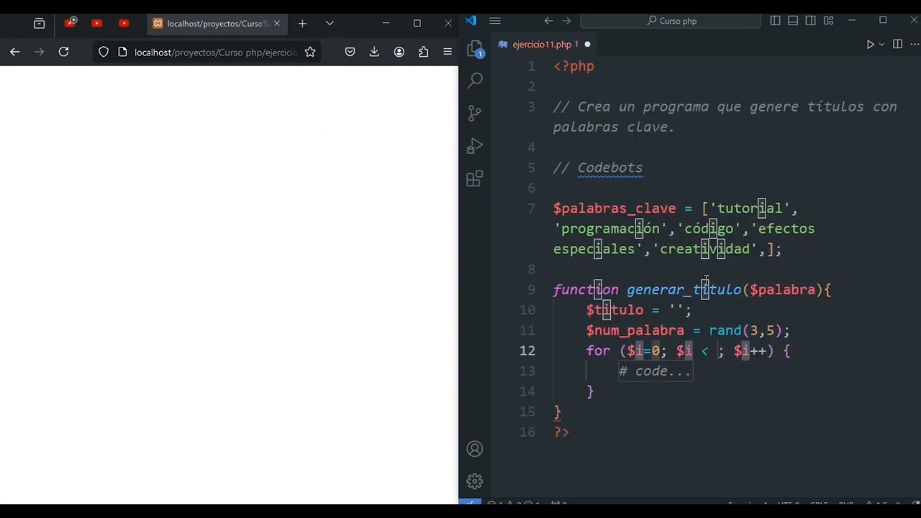Click the Curso php command center search

coord(671,21)
